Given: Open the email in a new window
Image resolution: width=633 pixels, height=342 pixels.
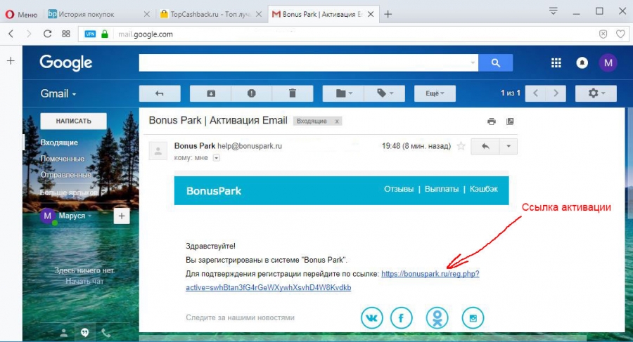Looking at the screenshot, I should tap(510, 121).
